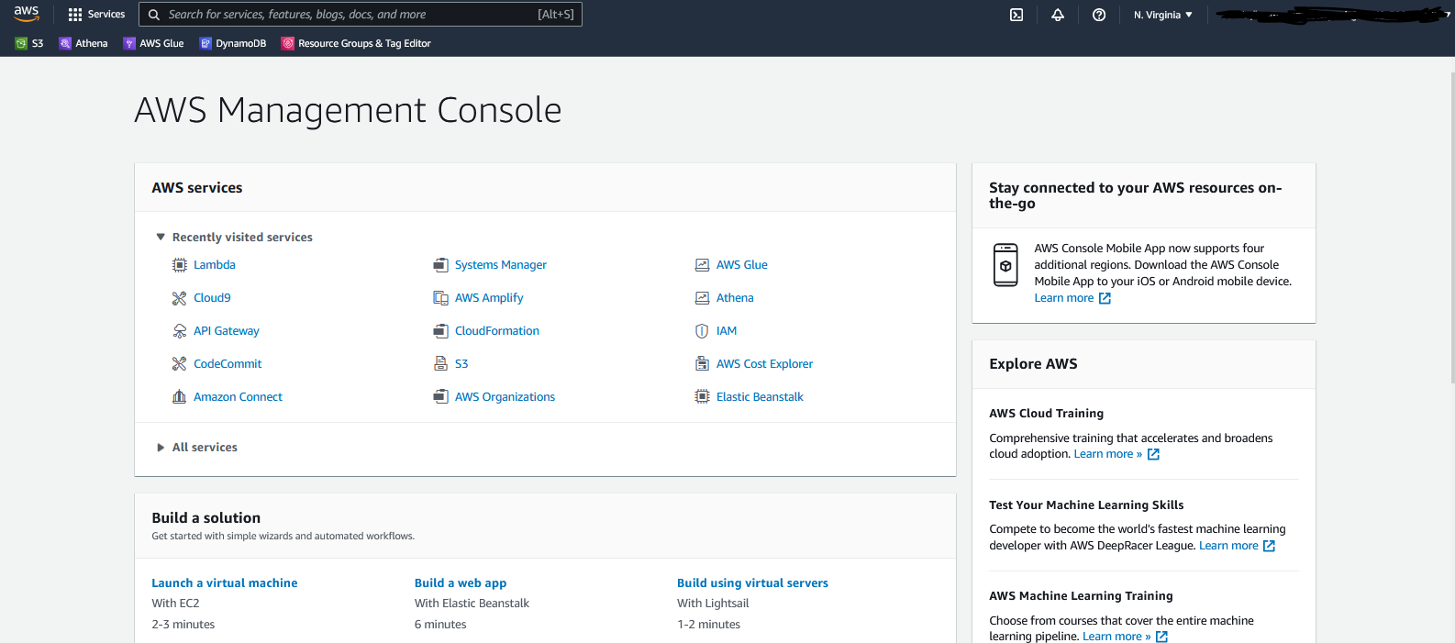Click Build a web app link

tap(461, 583)
